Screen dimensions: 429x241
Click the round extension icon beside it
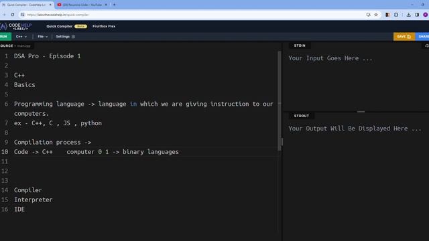[x=396, y=15]
